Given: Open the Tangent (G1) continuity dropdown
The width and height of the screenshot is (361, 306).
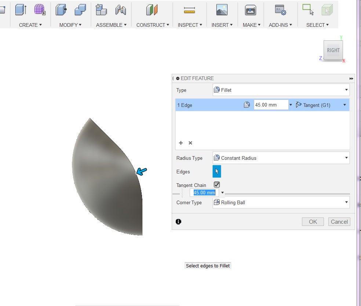Looking at the screenshot, I should pos(321,105).
